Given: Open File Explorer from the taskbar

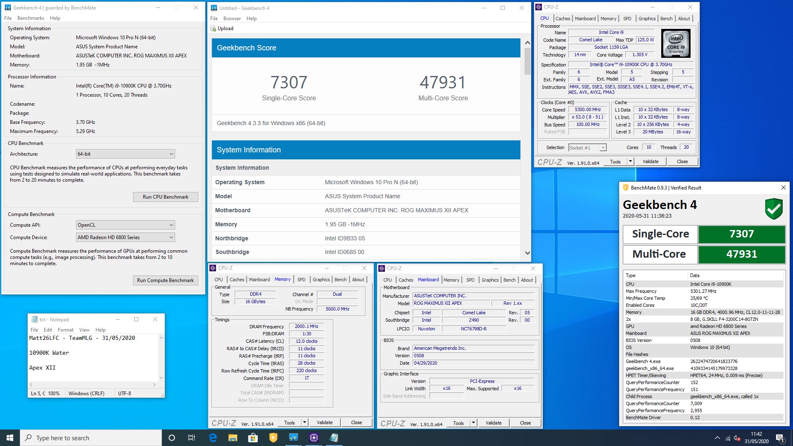Looking at the screenshot, I should 233,438.
